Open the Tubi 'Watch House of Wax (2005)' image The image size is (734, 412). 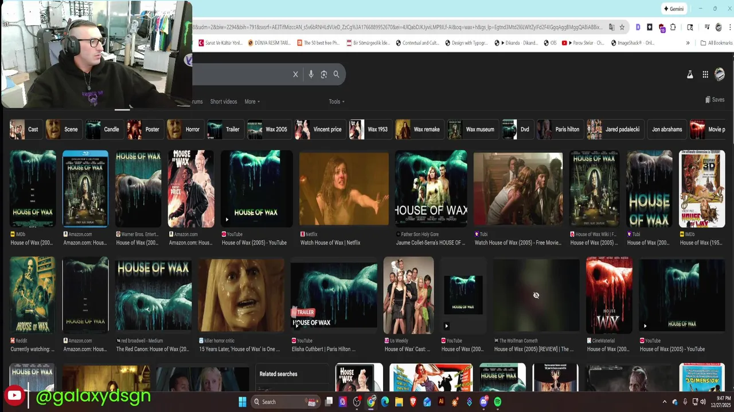click(x=518, y=189)
